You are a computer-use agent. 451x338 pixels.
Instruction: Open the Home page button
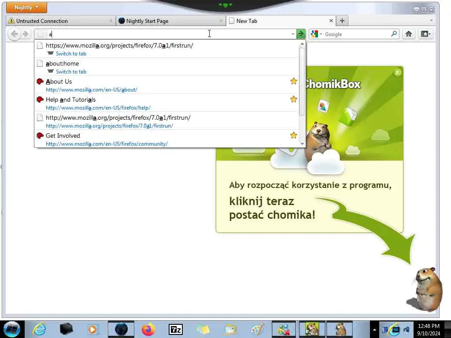point(408,34)
